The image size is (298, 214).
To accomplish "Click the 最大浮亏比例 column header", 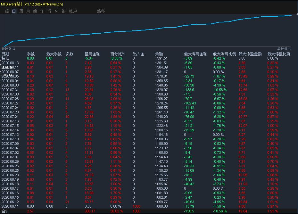I will click(224, 54).
